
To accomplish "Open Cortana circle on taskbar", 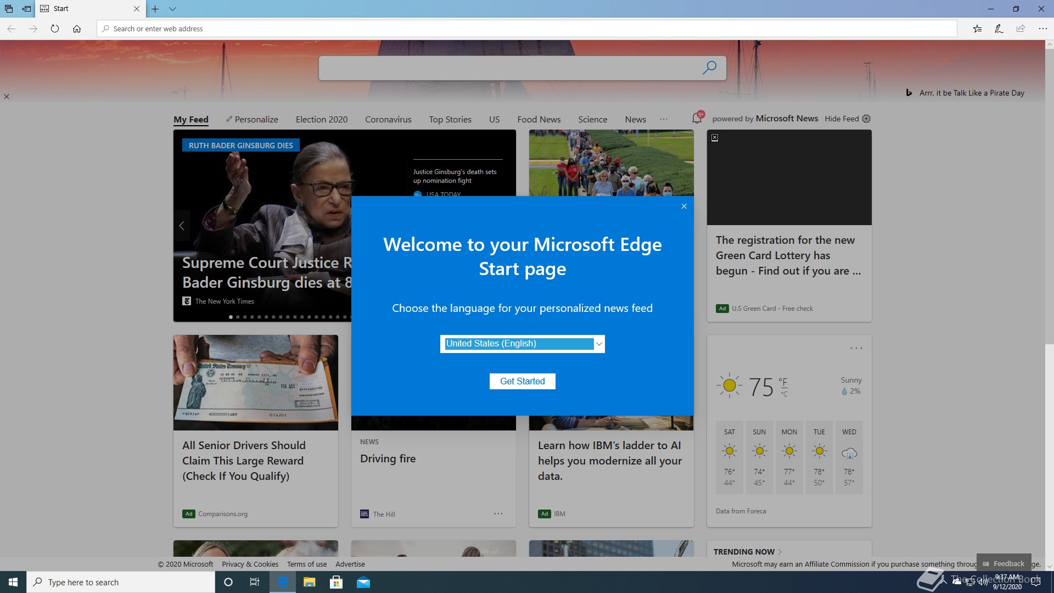I will 228,582.
